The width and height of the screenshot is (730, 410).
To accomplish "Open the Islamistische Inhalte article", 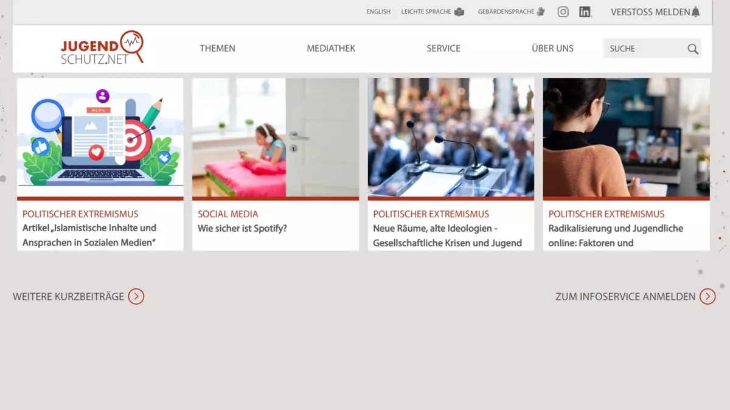I will point(89,235).
